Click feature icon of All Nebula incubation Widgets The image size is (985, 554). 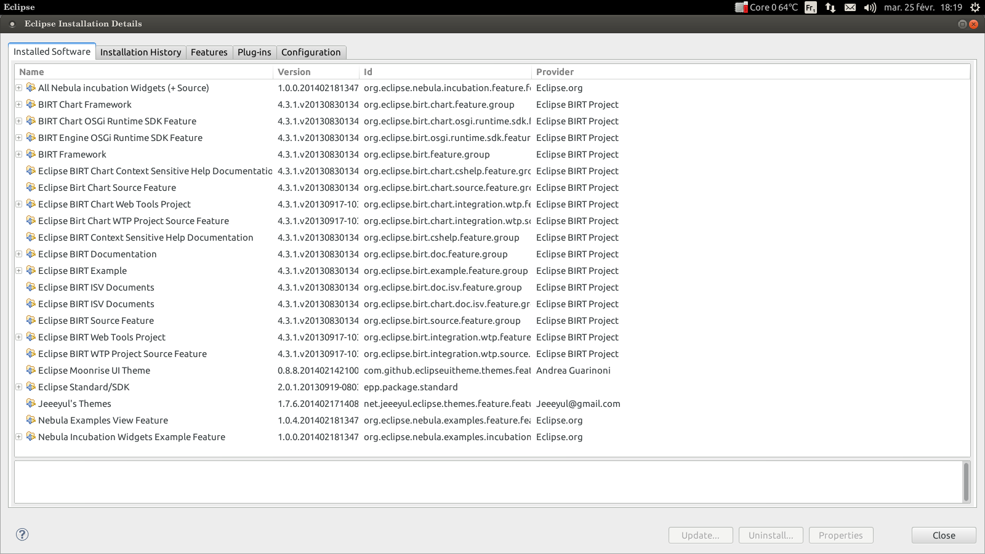[x=31, y=88]
